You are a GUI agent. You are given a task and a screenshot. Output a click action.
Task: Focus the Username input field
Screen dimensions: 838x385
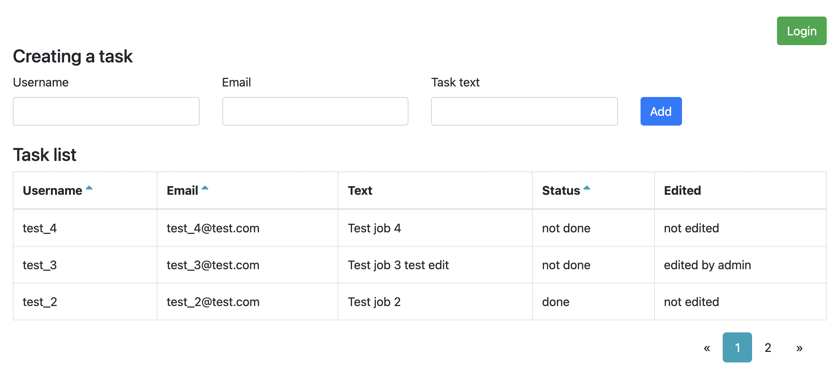coord(106,111)
